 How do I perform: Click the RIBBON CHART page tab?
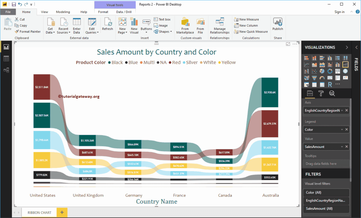pyautogui.click(x=39, y=212)
